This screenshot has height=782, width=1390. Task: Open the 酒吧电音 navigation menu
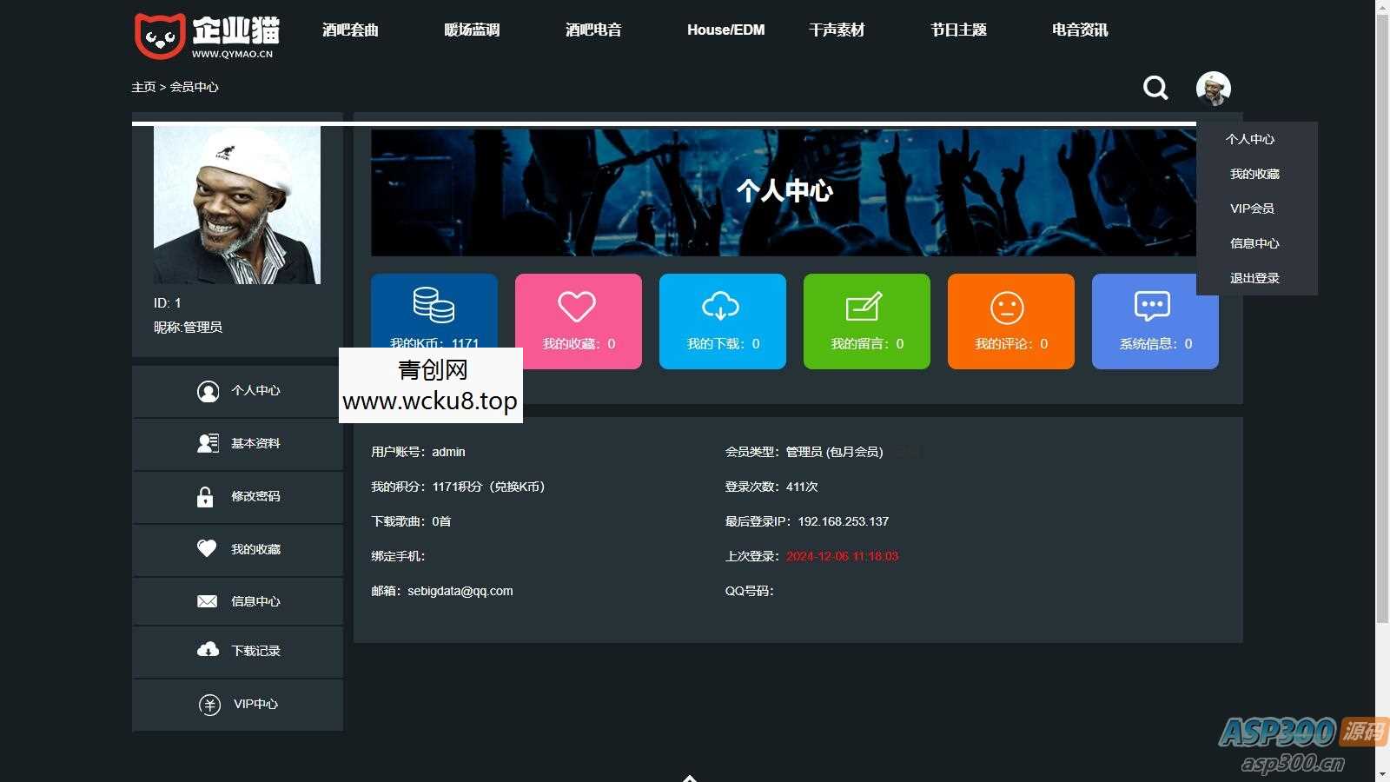tap(593, 30)
